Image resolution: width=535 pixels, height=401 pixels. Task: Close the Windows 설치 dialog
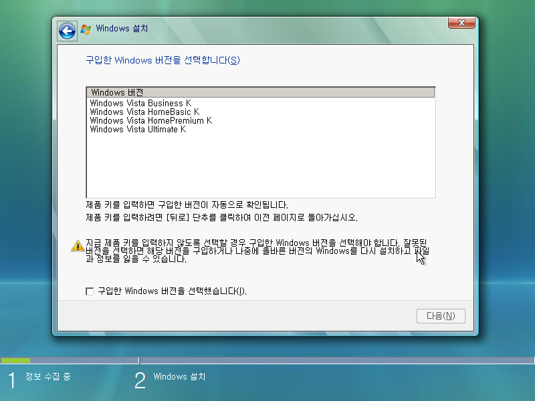coord(461,23)
